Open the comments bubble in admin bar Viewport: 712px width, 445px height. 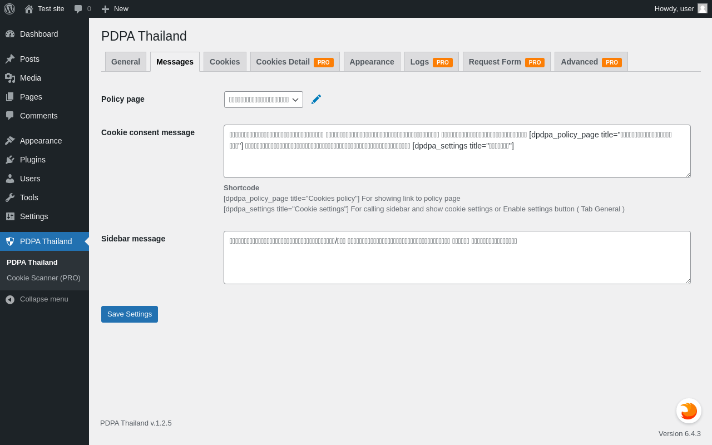(x=78, y=9)
